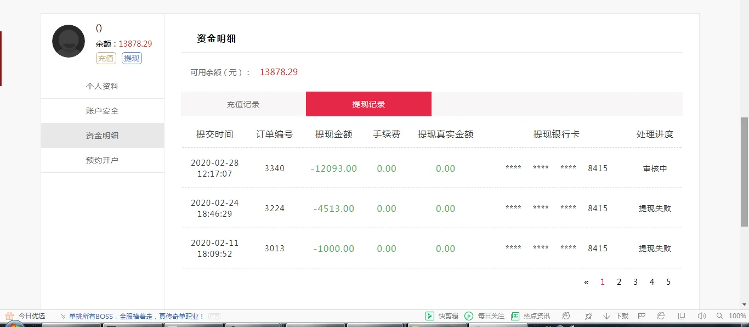The width and height of the screenshot is (749, 327).
Task: Click 提现失败 status of order 3013
Action: [x=655, y=249]
